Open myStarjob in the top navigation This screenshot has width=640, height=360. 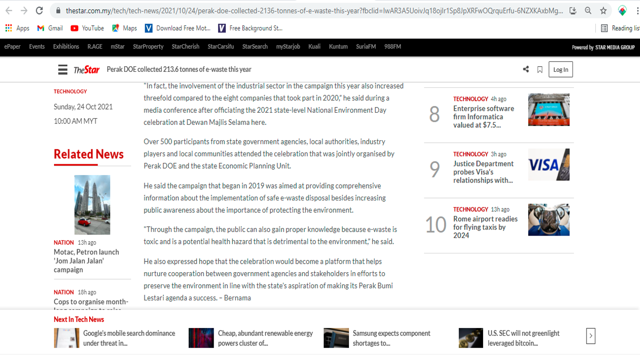click(288, 46)
